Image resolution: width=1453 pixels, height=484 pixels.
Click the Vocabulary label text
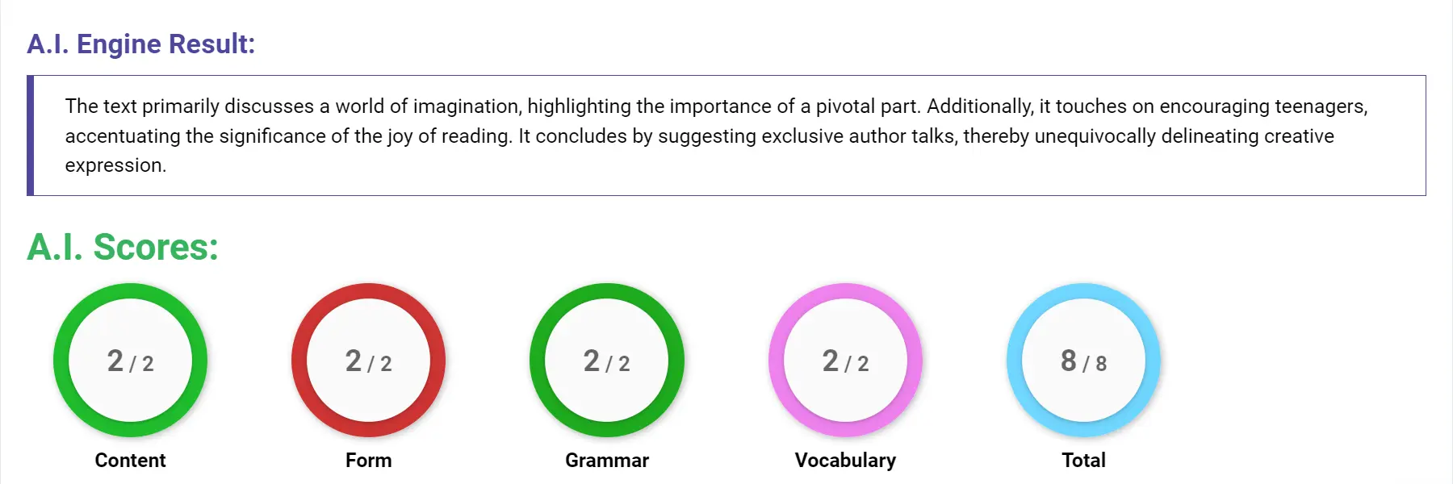coord(845,461)
